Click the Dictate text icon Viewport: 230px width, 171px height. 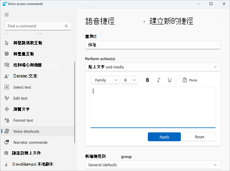click(x=6, y=76)
